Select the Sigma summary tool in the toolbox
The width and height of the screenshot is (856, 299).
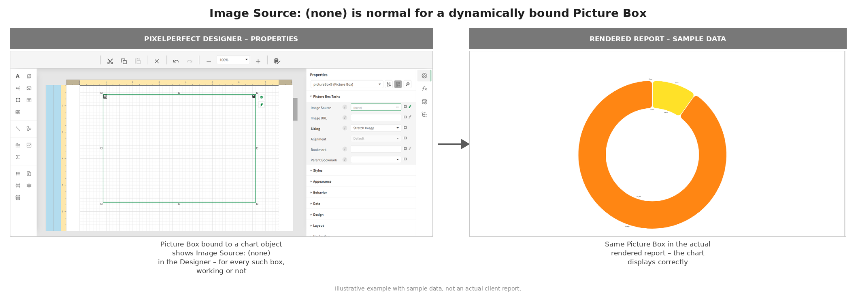[x=18, y=157]
